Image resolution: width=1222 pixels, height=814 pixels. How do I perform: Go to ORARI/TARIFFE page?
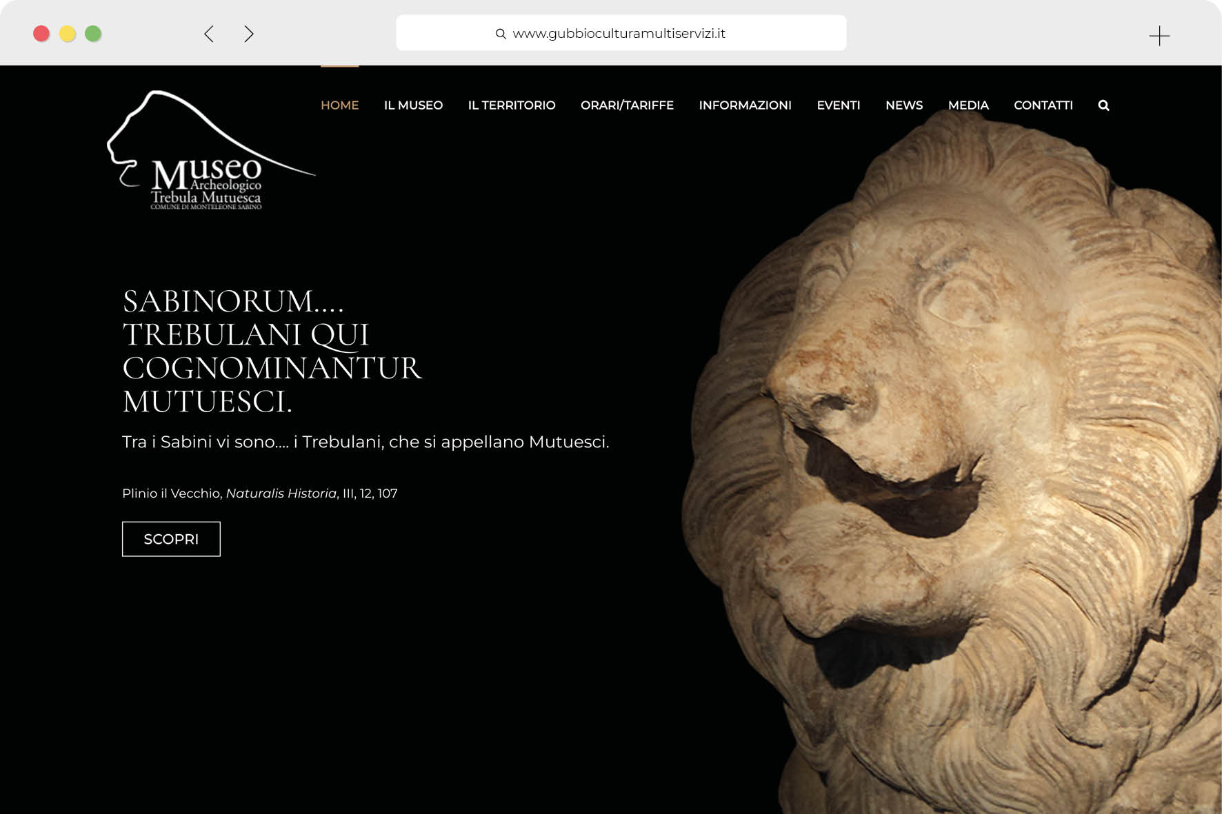pos(627,105)
